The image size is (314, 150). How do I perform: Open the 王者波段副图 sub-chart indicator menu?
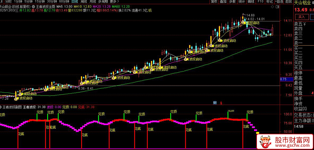(x=12, y=107)
